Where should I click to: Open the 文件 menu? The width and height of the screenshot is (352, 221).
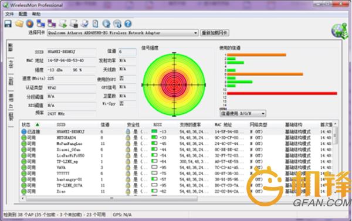pos(9,14)
